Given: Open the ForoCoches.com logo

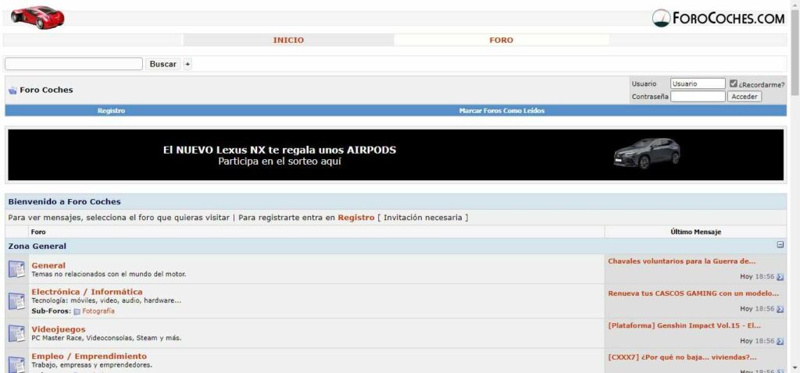Looking at the screenshot, I should [x=718, y=19].
